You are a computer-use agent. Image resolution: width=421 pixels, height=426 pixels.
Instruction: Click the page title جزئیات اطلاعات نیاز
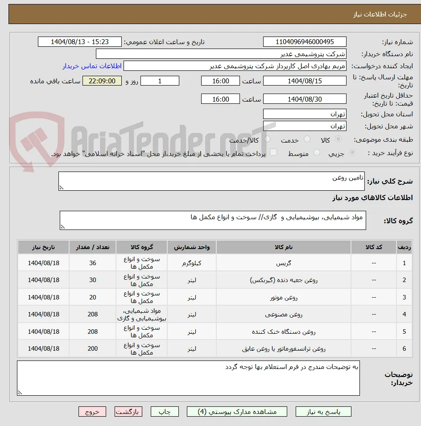click(x=380, y=14)
